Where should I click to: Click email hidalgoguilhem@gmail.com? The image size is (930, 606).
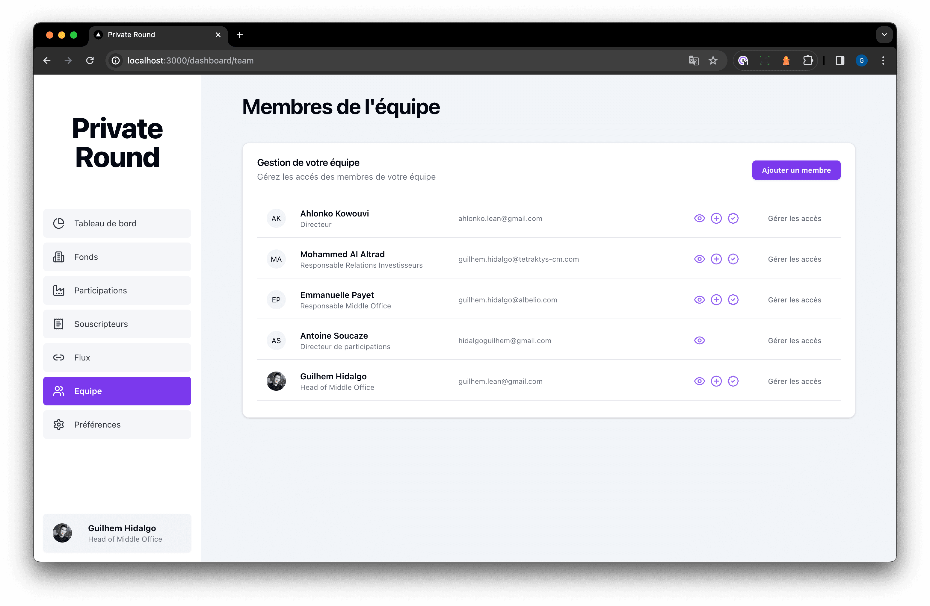pyautogui.click(x=505, y=340)
